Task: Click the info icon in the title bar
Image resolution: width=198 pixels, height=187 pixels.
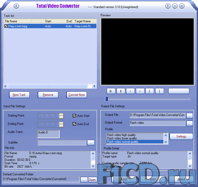Action: (16, 6)
